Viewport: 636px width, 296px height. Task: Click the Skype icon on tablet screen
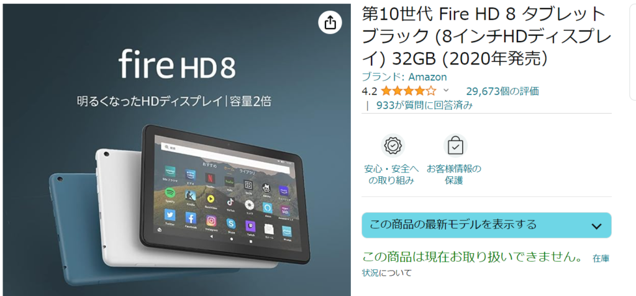pos(231,223)
